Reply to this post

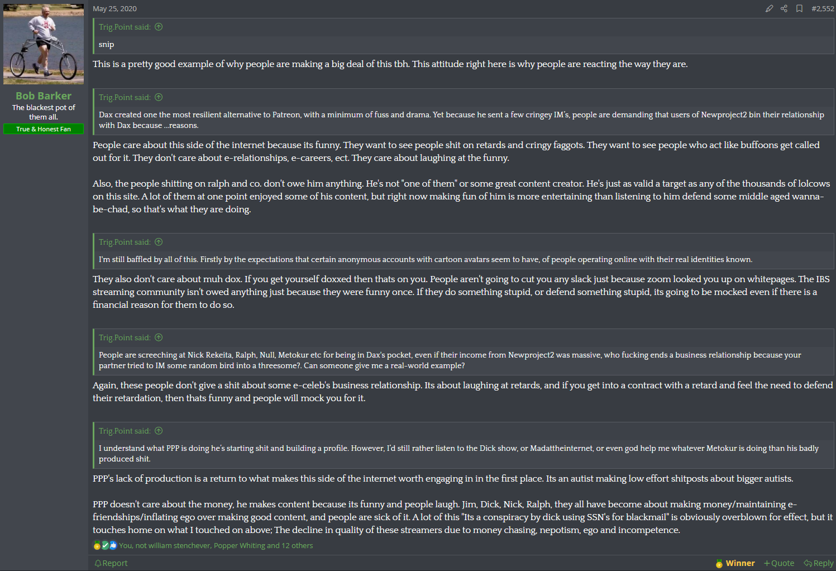tap(819, 563)
